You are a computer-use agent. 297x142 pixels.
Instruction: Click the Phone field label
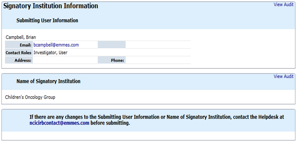tap(117, 60)
